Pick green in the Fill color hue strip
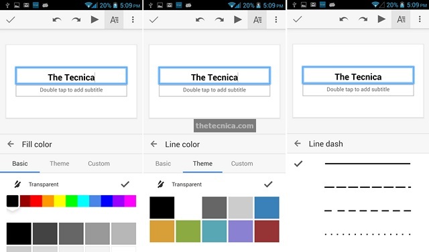This screenshot has height=252, width=429. pos(72,201)
